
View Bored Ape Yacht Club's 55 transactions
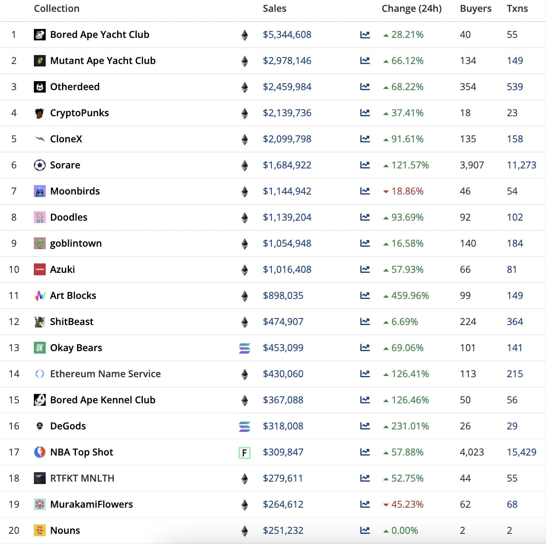[512, 35]
